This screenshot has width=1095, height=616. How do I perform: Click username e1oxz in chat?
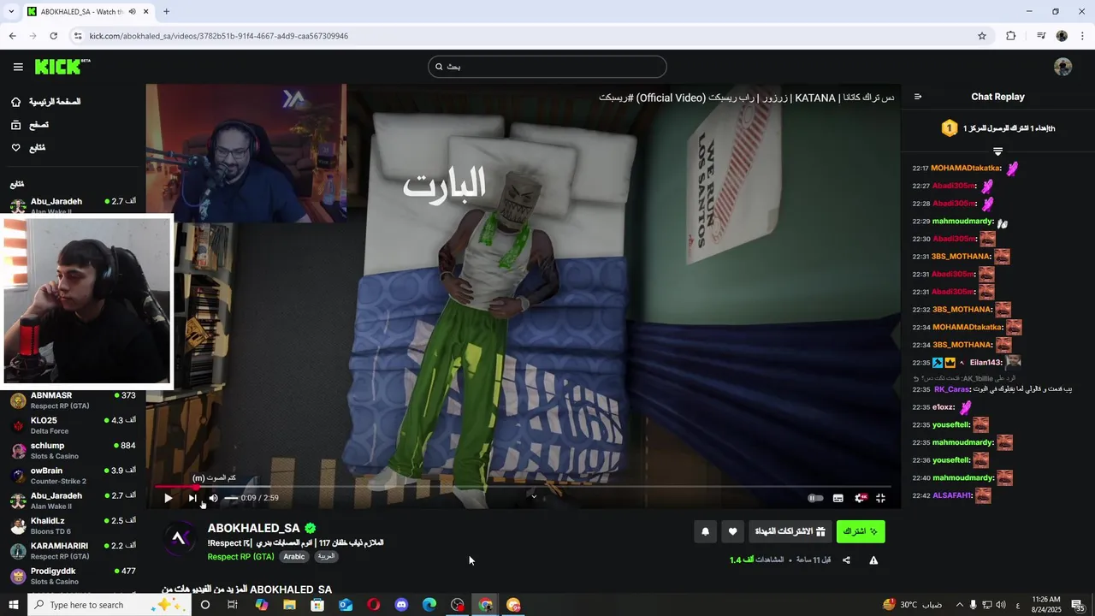tap(943, 407)
